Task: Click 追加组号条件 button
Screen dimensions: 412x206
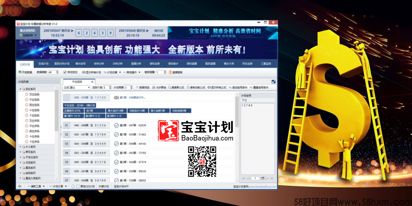Action: pos(238,88)
